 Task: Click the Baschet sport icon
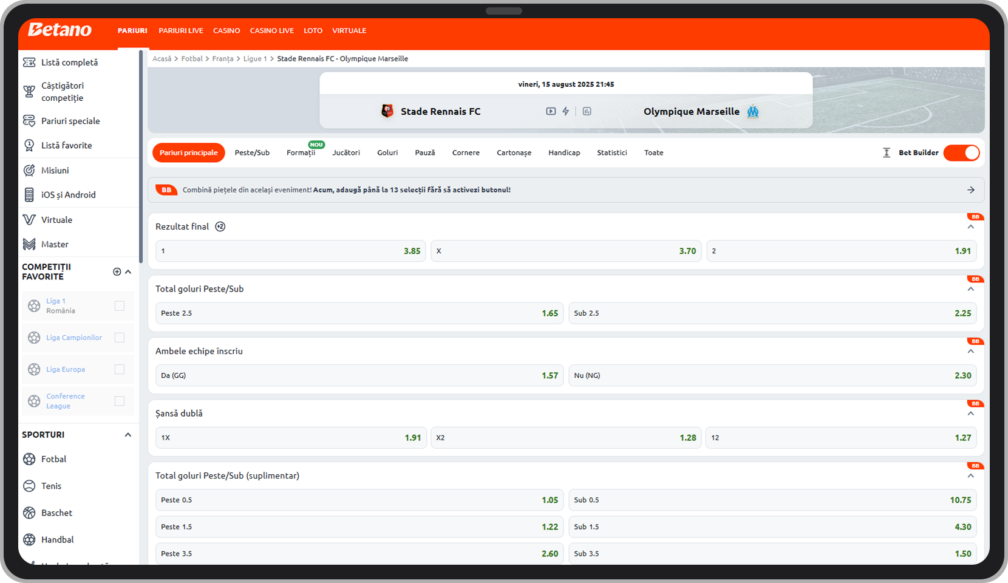click(29, 513)
